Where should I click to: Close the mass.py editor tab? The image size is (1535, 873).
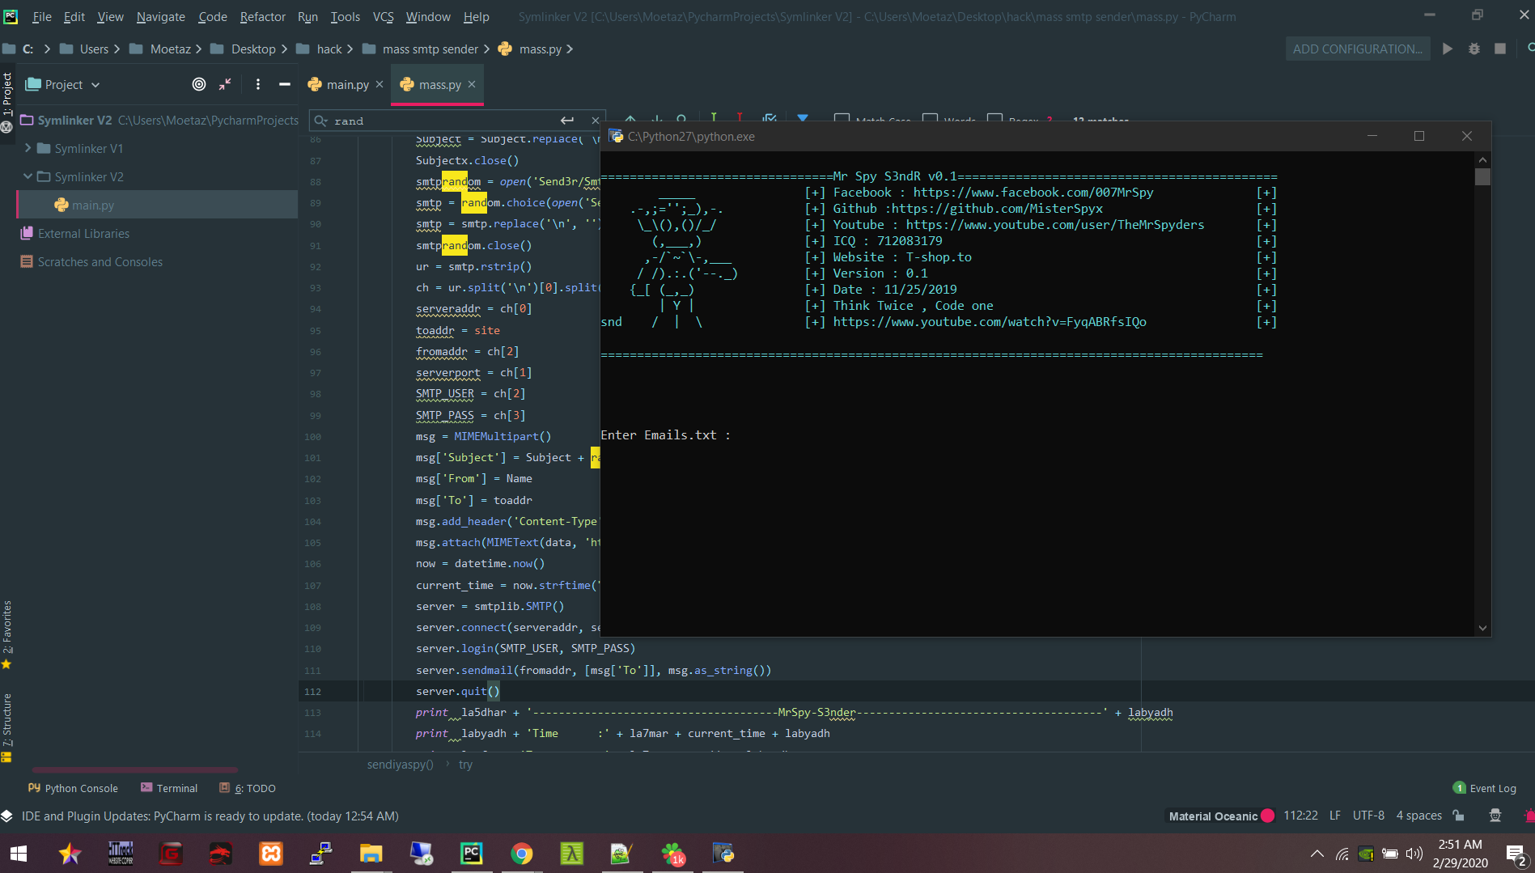tap(472, 84)
